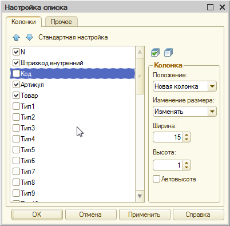Click the check all columns icon

(155, 53)
